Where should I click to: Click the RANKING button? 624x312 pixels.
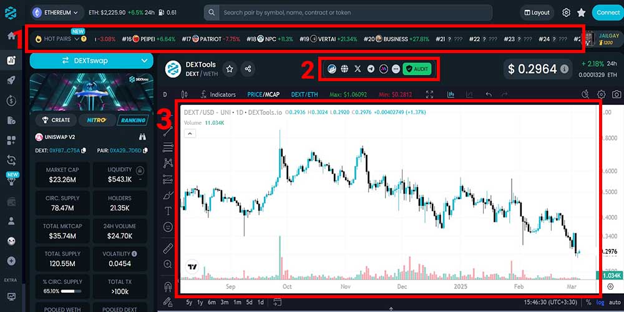click(133, 120)
